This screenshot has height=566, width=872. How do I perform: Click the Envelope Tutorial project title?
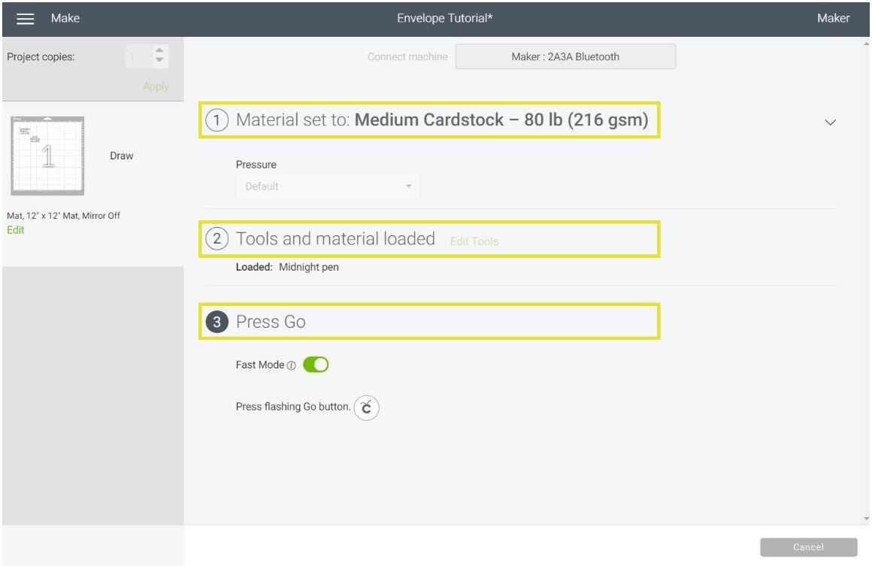coord(445,18)
